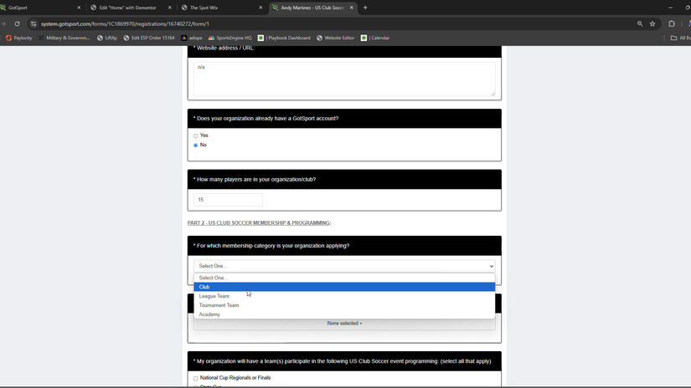Image resolution: width=691 pixels, height=388 pixels.
Task: Click the browser address bar URL
Action: coord(125,23)
